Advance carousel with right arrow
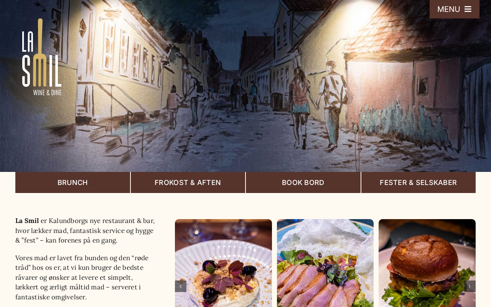This screenshot has height=307, width=491. (x=470, y=286)
